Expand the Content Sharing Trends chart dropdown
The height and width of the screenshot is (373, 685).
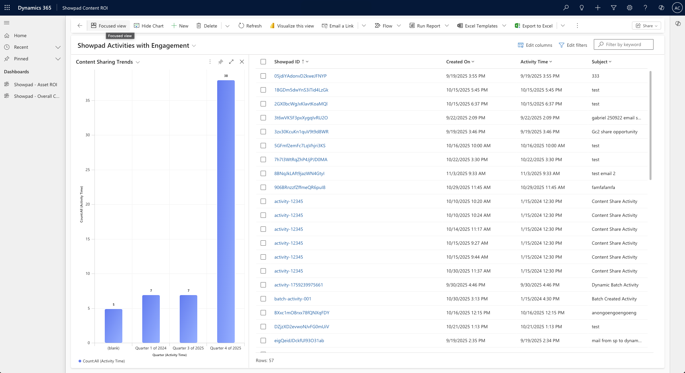138,62
